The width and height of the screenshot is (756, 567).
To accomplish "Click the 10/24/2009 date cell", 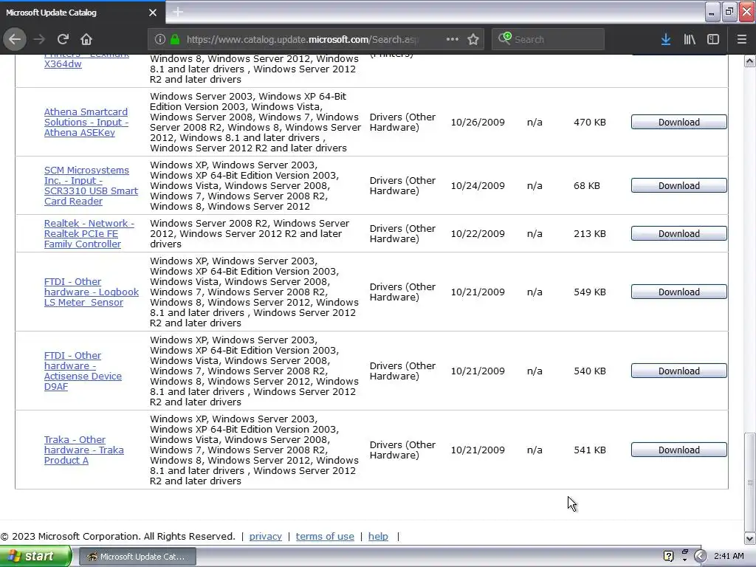I will (478, 185).
